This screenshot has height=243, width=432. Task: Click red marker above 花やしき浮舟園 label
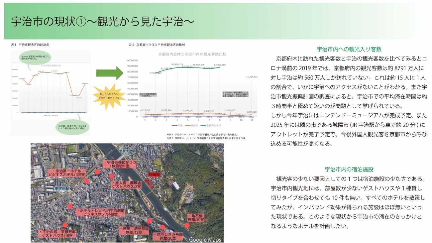pos(162,227)
